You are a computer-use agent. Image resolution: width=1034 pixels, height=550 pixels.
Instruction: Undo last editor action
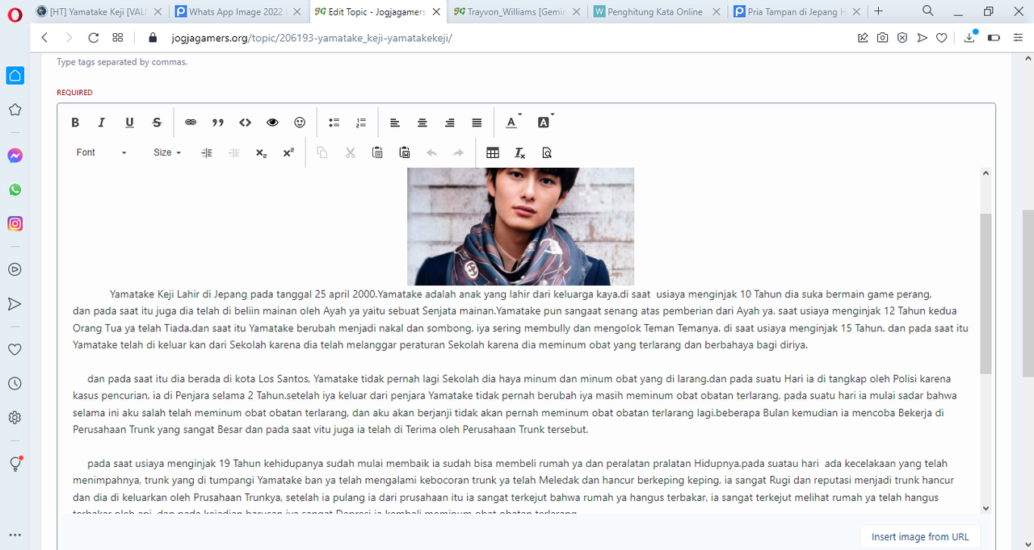point(431,152)
